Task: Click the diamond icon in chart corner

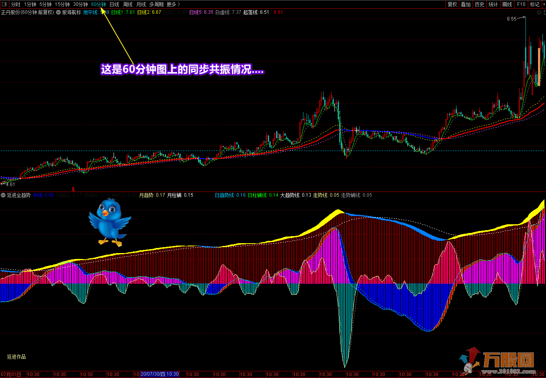Action: coord(539,13)
